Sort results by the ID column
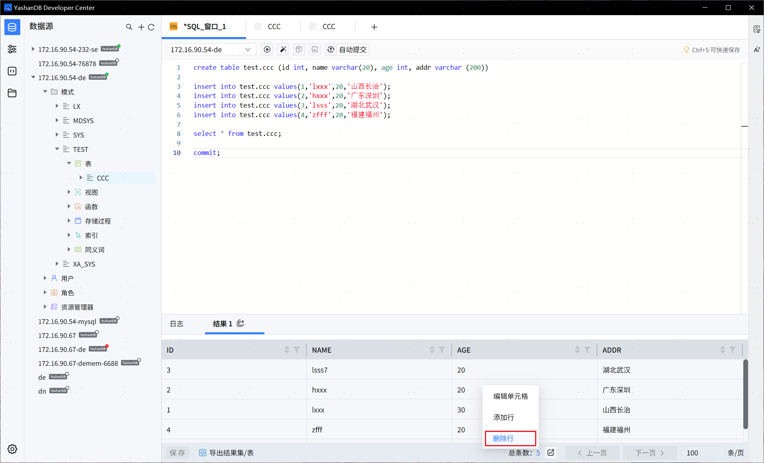764x463 pixels. [287, 349]
